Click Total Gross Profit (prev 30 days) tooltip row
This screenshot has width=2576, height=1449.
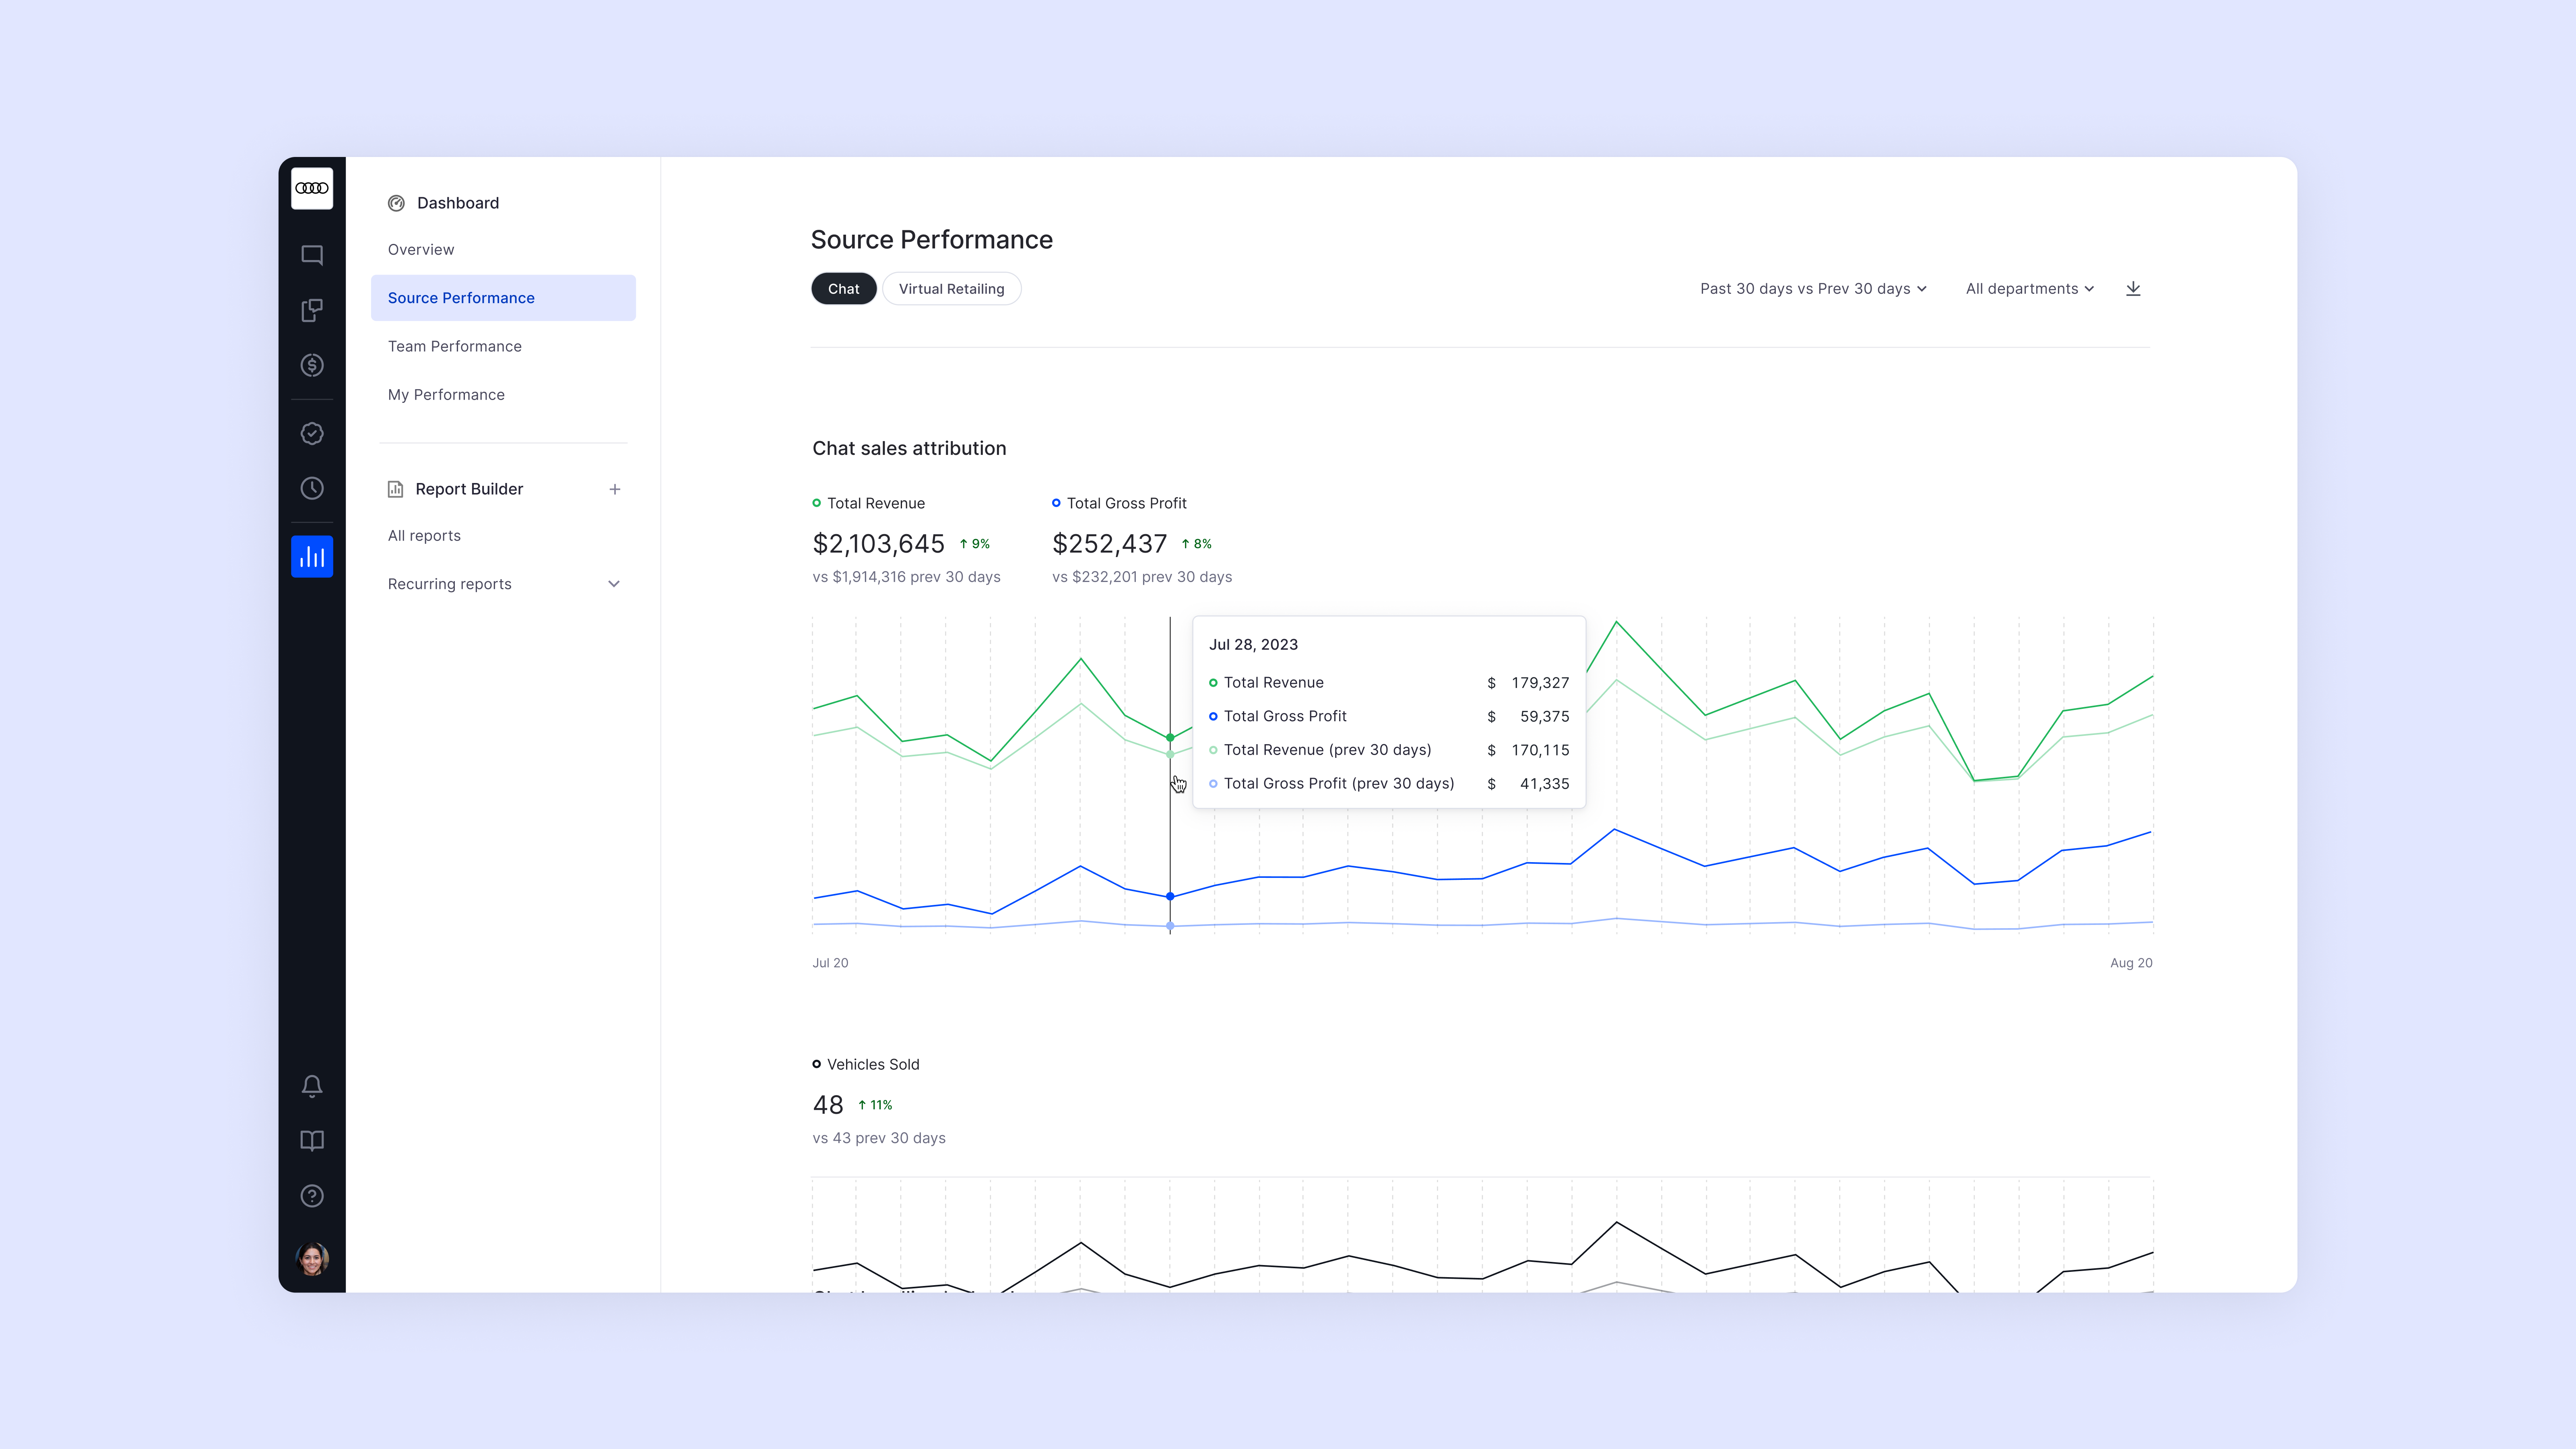(1389, 784)
